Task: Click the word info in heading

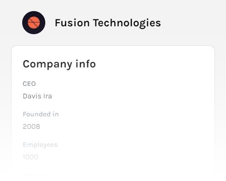Action: click(86, 64)
